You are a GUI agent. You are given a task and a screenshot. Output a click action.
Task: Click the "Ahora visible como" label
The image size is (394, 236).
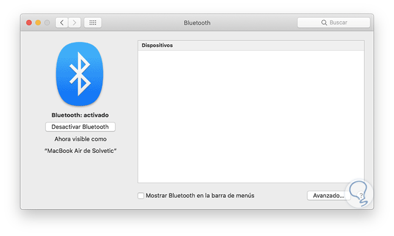[x=80, y=139]
